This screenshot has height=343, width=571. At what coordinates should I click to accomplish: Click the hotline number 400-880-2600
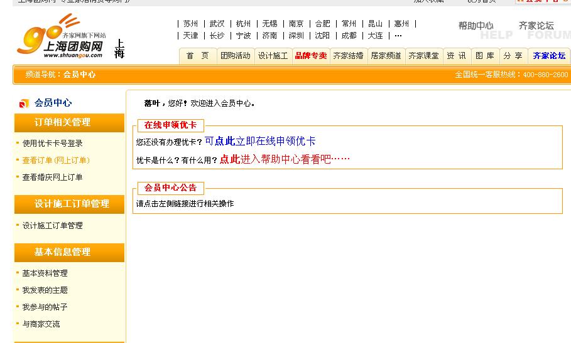(x=545, y=75)
